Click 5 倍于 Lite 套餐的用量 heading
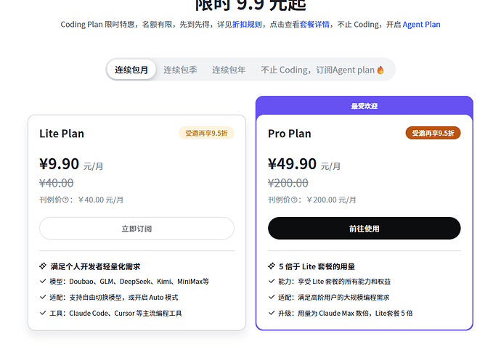501x347 pixels. 317,266
